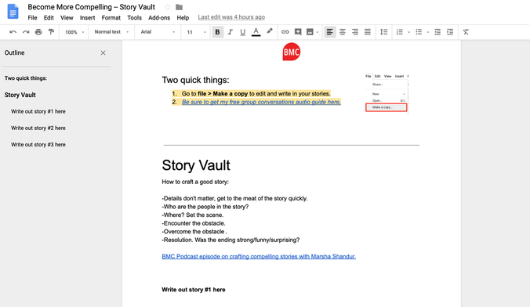Screen dimensions: 530x307
Task: Open the font size 11 dropdown
Action: click(x=196, y=32)
